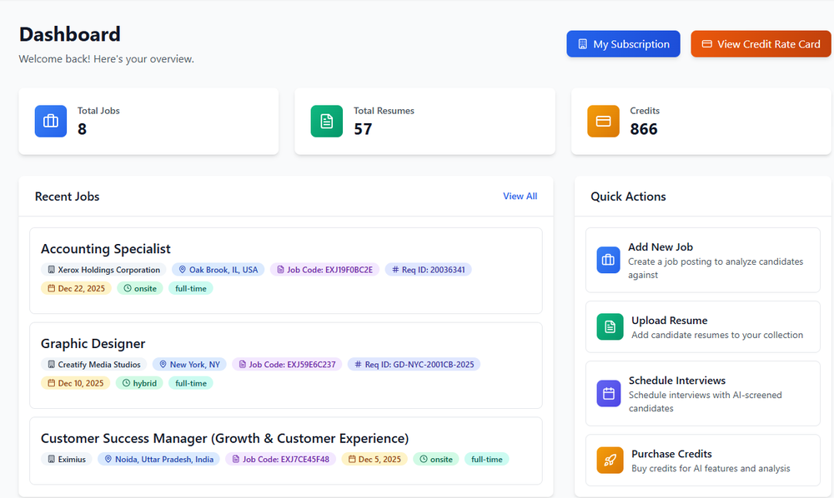Click the Dec 5, 2025 date tag
Image resolution: width=834 pixels, height=498 pixels.
point(374,459)
